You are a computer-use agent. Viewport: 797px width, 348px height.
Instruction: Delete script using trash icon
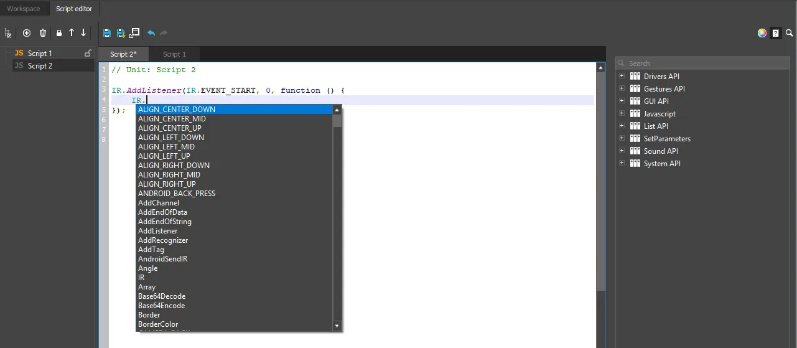[x=43, y=33]
